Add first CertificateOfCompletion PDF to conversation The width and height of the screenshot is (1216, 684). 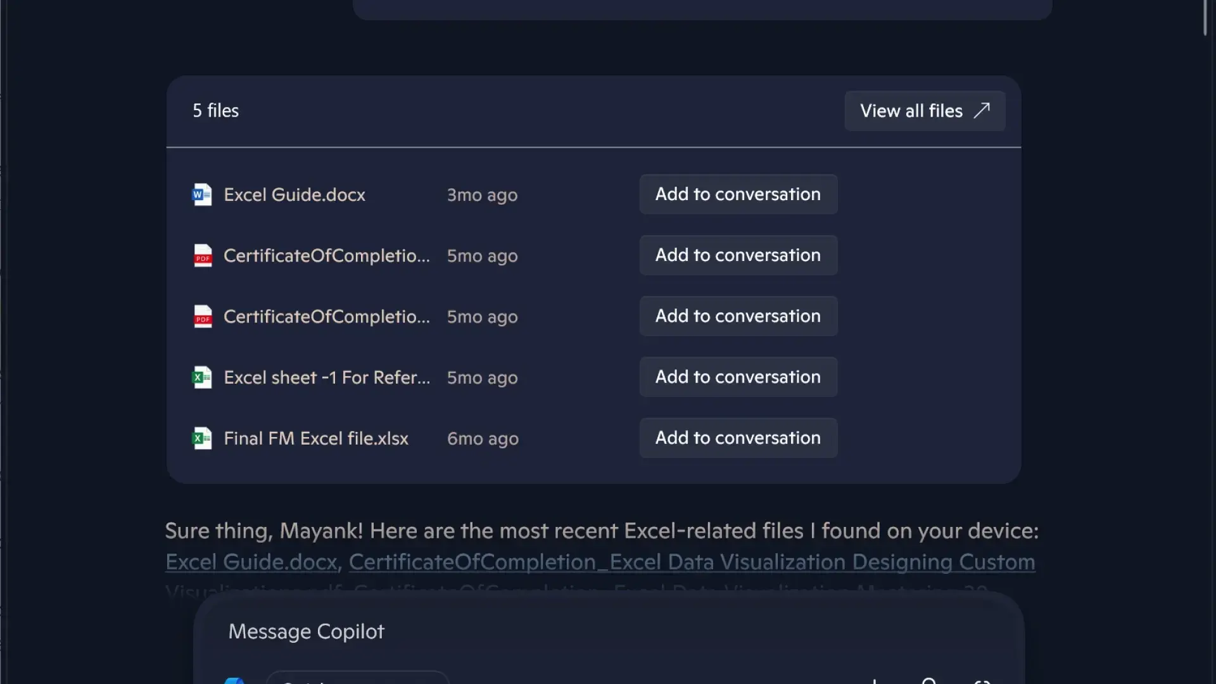click(x=738, y=255)
